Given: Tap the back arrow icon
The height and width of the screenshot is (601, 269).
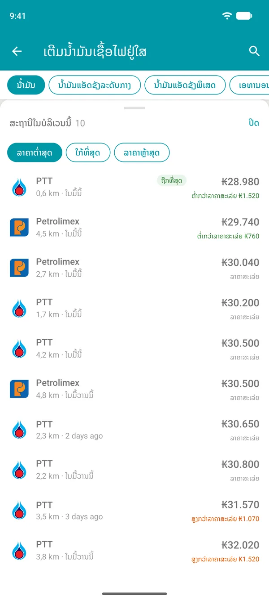Looking at the screenshot, I should tap(17, 51).
